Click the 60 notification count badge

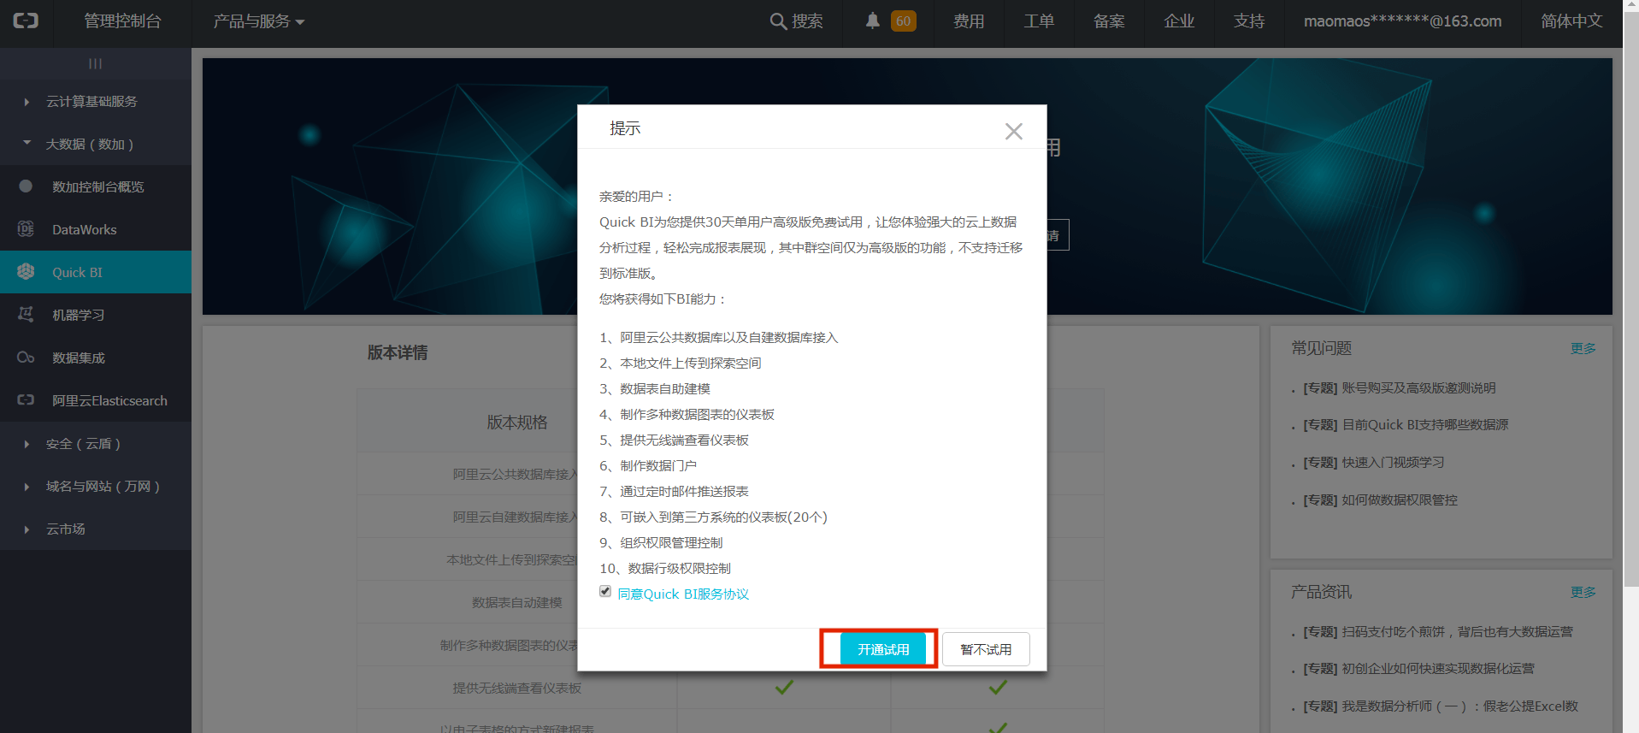click(903, 21)
